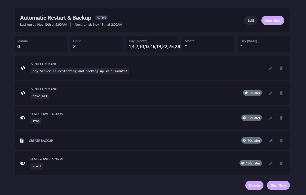This screenshot has width=306, height=195.
Task: Delete the start power action task
Action: coord(281,163)
